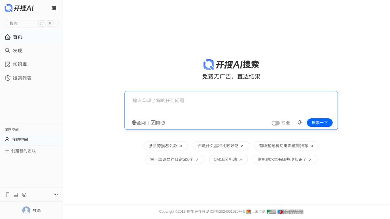This screenshot has height=219, width=390.
Task: Select suggestion 5M1E分析法
Action: (x=228, y=159)
